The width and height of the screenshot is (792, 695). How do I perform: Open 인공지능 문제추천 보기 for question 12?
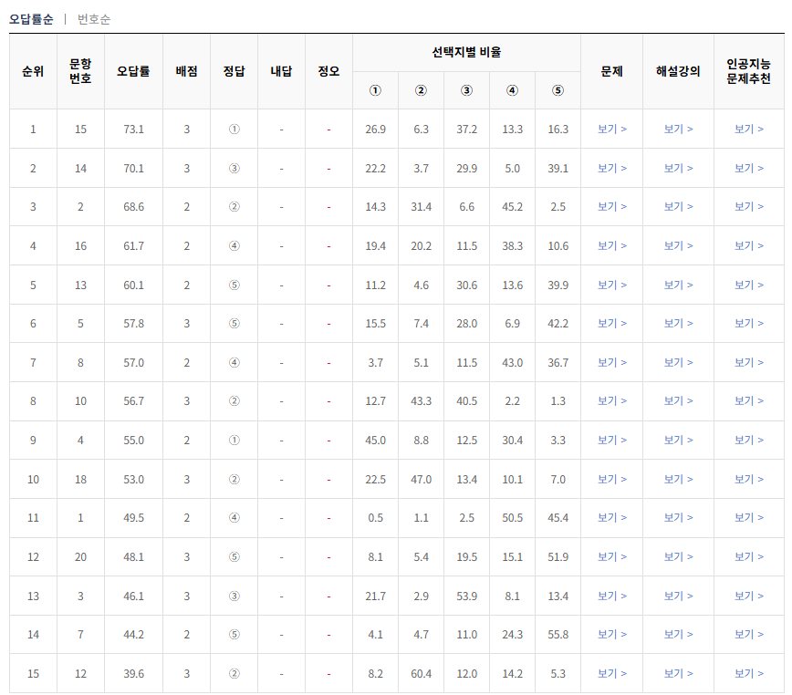[x=749, y=673]
